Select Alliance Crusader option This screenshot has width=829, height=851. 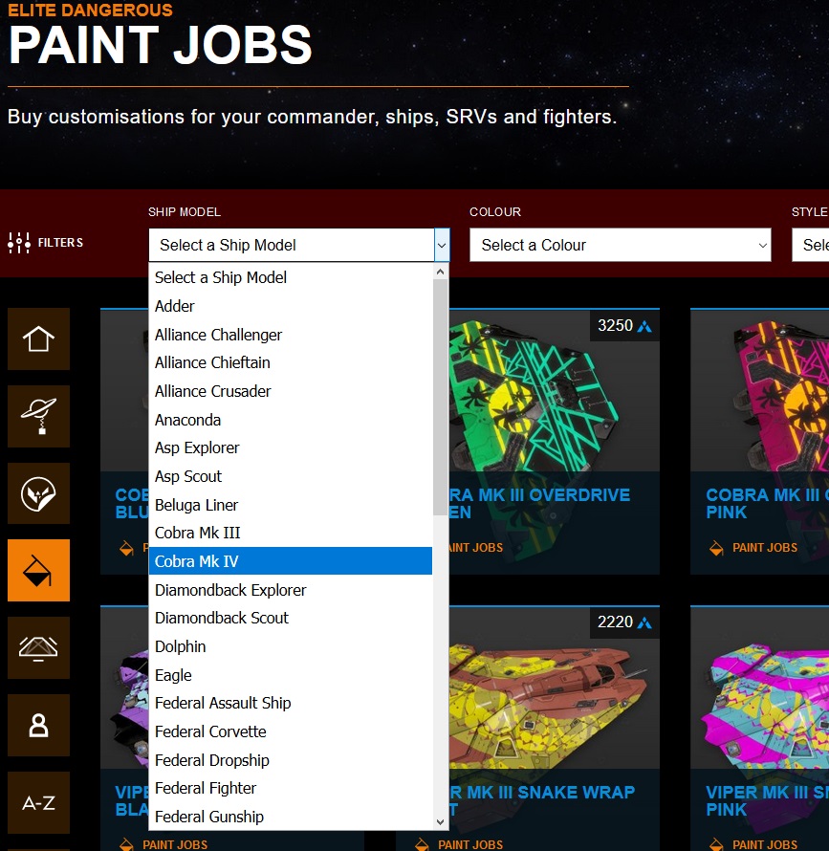(291, 391)
